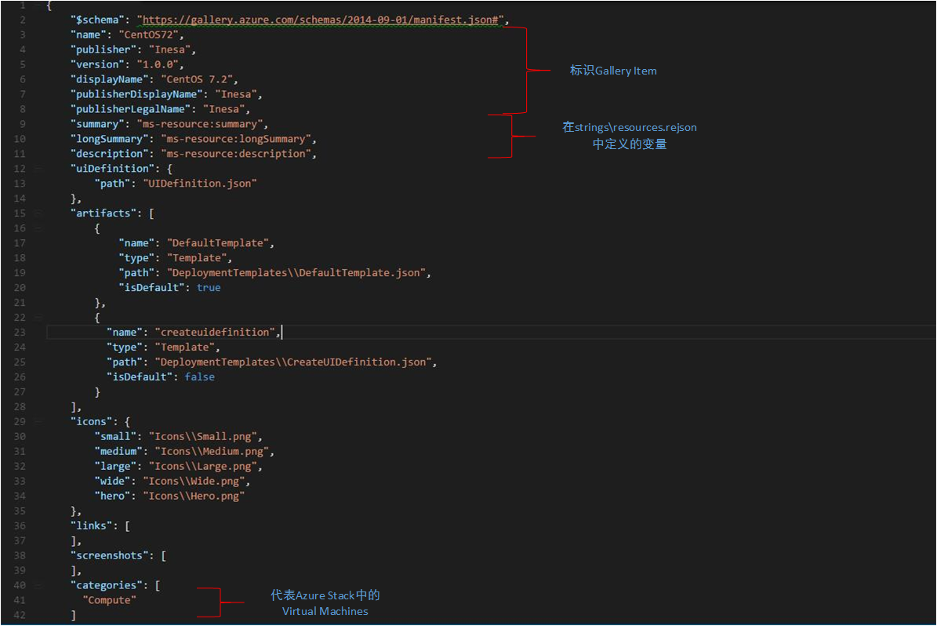
Task: Click line number 42 in the gutter
Action: (20, 615)
